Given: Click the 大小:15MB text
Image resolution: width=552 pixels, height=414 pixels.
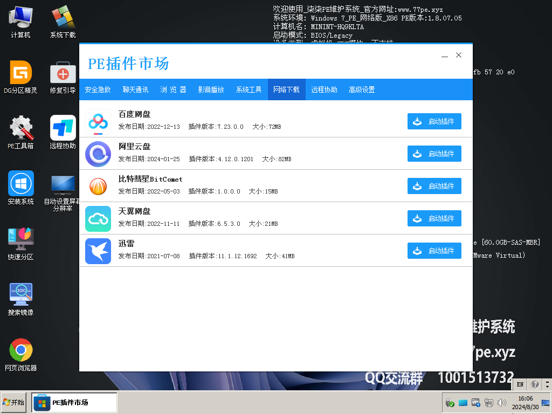Looking at the screenshot, I should click(x=263, y=191).
